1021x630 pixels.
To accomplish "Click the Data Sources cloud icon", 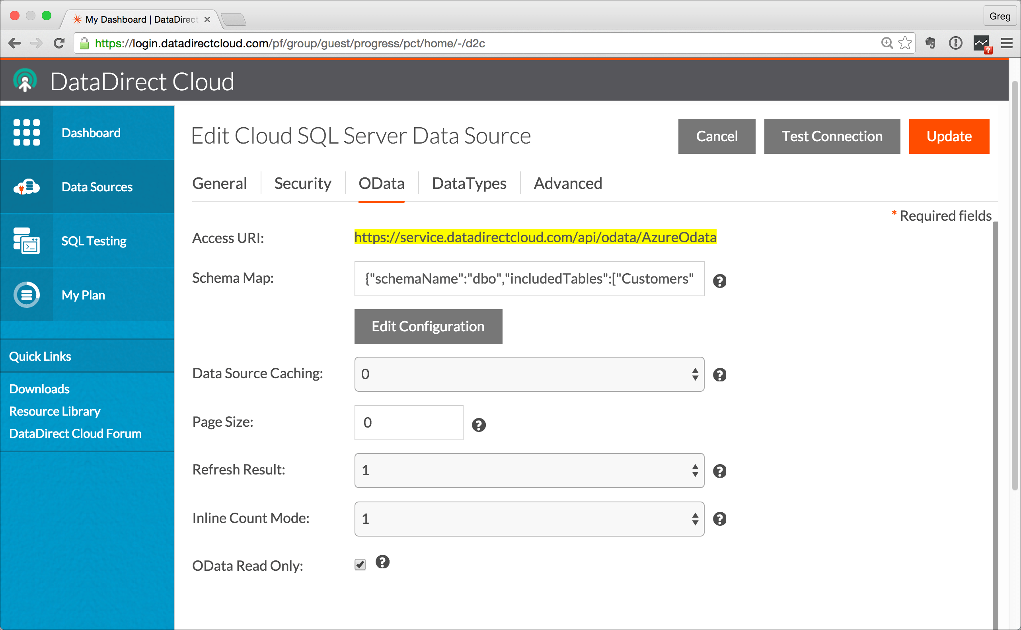I will point(27,187).
